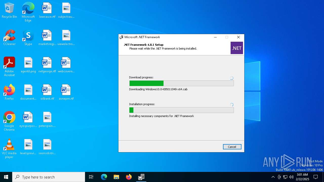Select the viewelectro... file icon
Viewport: 324px width, 182px height.
66,38
